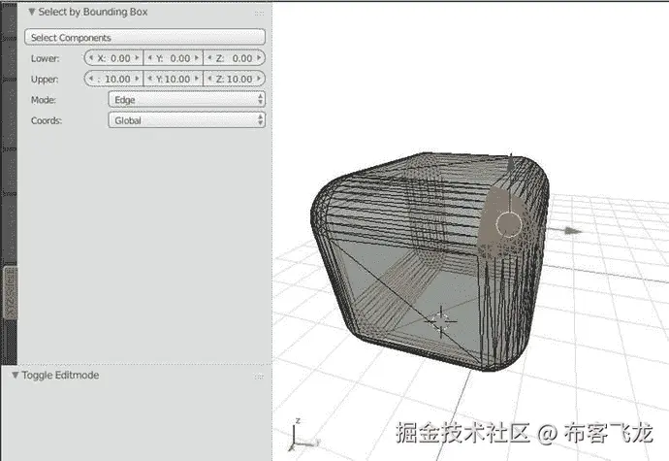
Task: Click the Select Components button
Action: click(x=145, y=37)
